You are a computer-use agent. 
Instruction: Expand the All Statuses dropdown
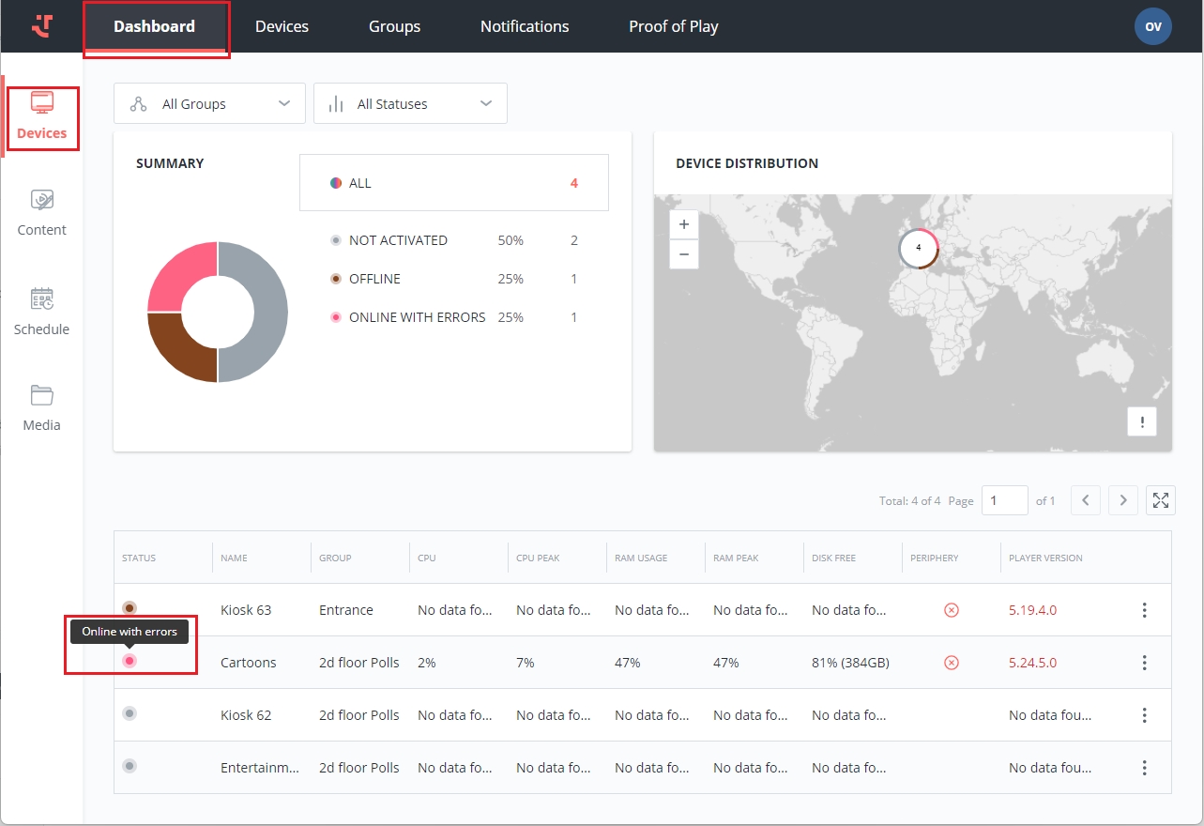coord(410,104)
